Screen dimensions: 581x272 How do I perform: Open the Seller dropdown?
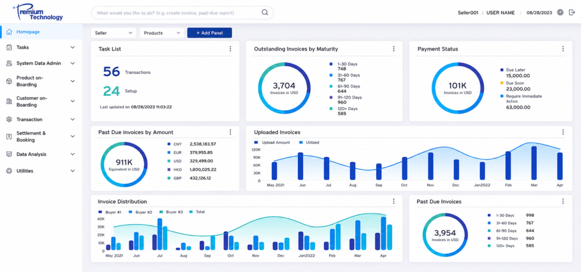point(113,33)
